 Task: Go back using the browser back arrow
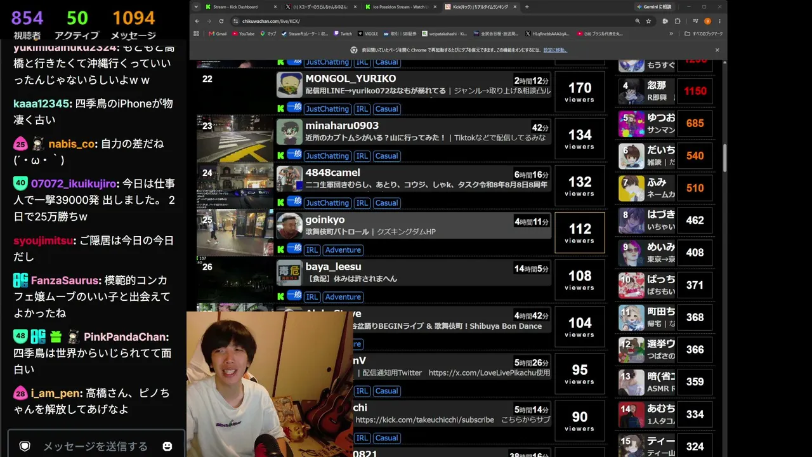point(197,21)
